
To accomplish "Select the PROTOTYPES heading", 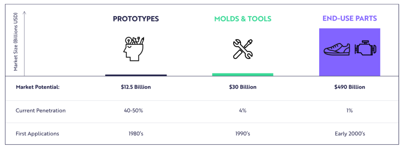I will click(x=136, y=19).
